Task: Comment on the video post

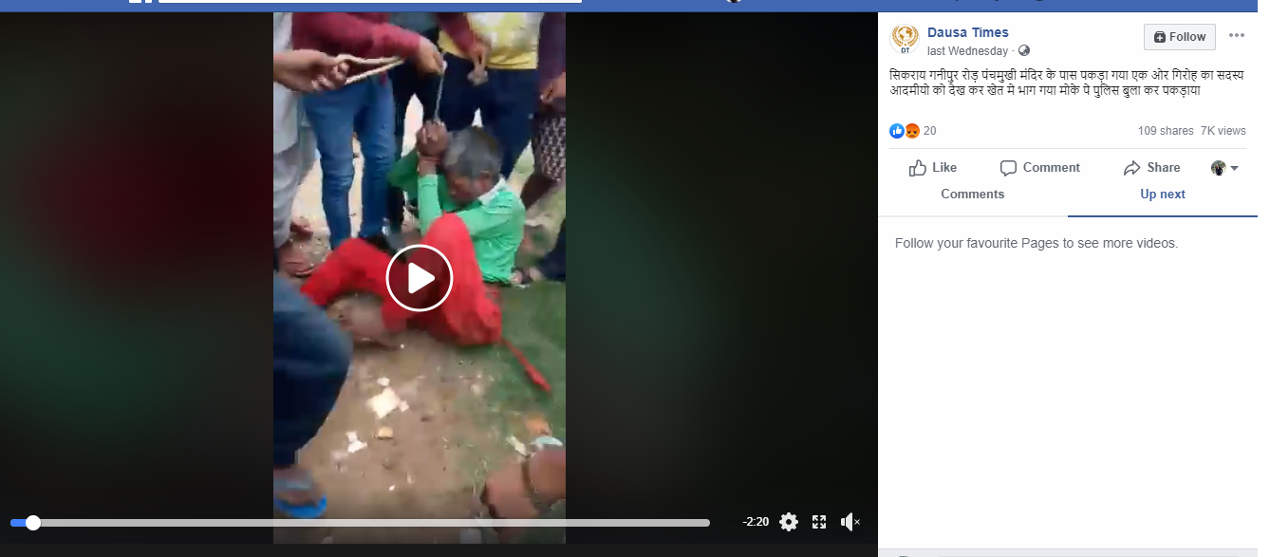Action: point(1040,168)
